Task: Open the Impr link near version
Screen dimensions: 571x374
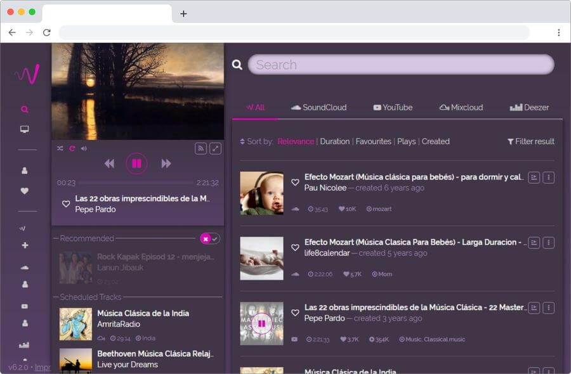Action: point(43,368)
